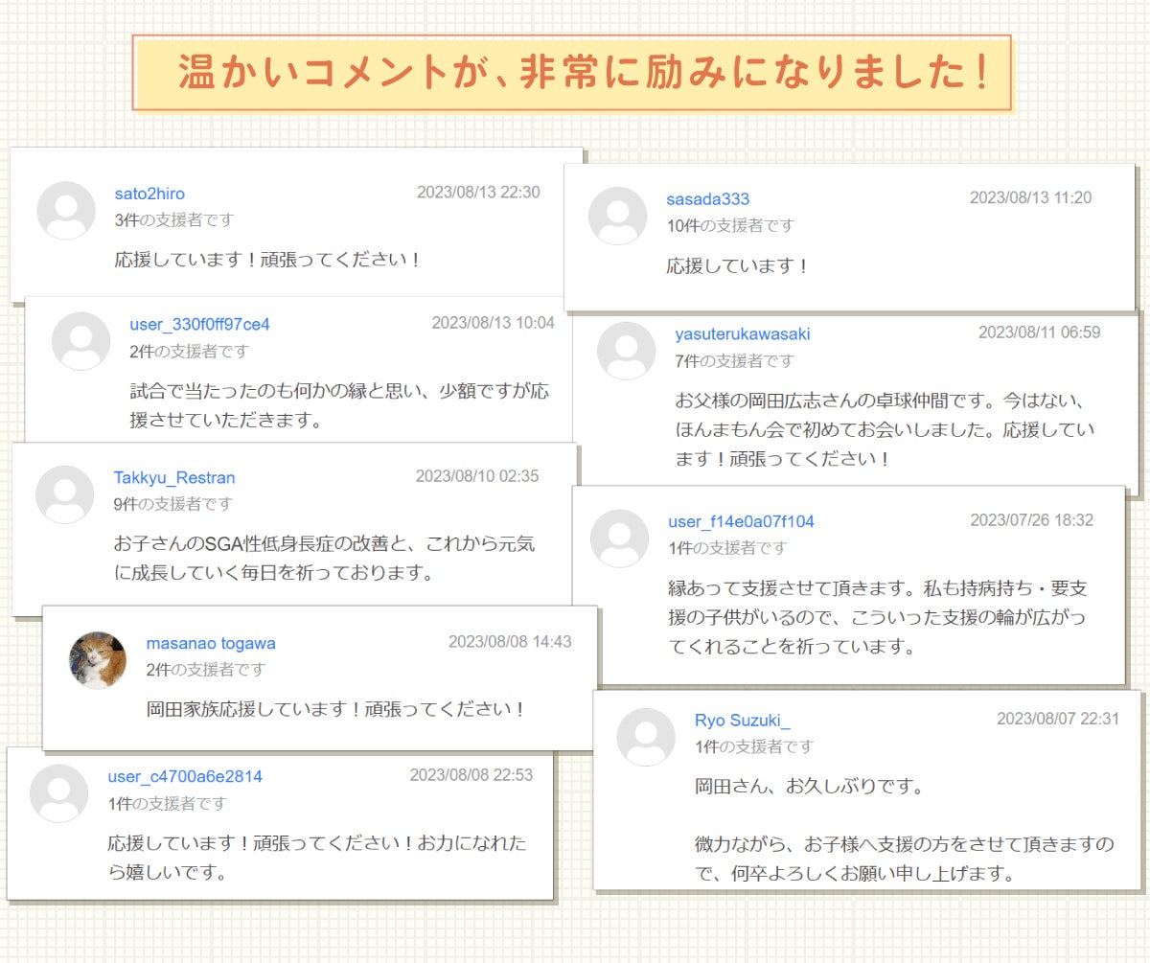Open masanao togawa's cat photo avatar
This screenshot has width=1150, height=963.
(x=98, y=660)
